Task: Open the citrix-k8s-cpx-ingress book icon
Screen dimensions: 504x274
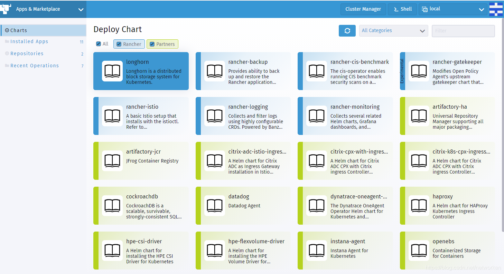Action: click(419, 161)
